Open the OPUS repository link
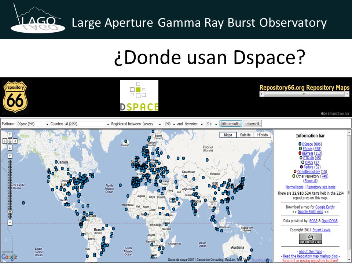The image size is (352, 264). (309, 162)
